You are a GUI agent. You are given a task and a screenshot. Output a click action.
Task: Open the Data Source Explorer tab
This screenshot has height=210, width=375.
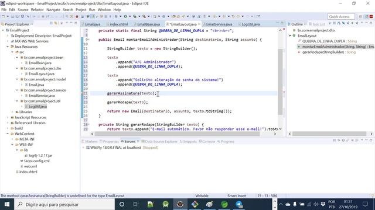(x=159, y=141)
